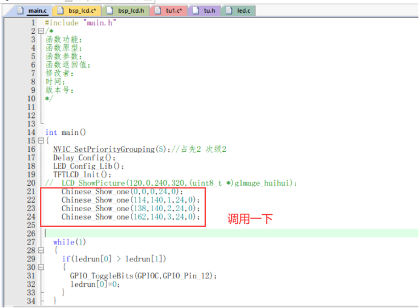Viewport: 419px width, 308px height.
Task: Click Chinese_Show_one(114,140,1,24,0) line
Action: 130,200
